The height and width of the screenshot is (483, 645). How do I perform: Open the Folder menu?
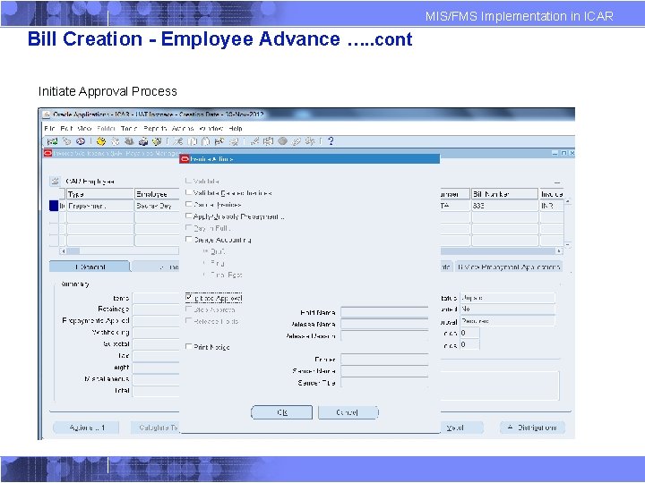pyautogui.click(x=106, y=129)
